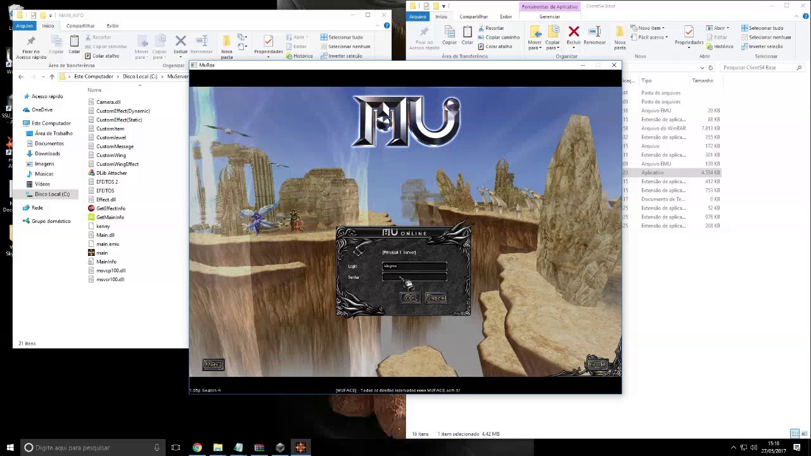This screenshot has height=456, width=811.
Task: Focus the Login input field
Action: [415, 266]
